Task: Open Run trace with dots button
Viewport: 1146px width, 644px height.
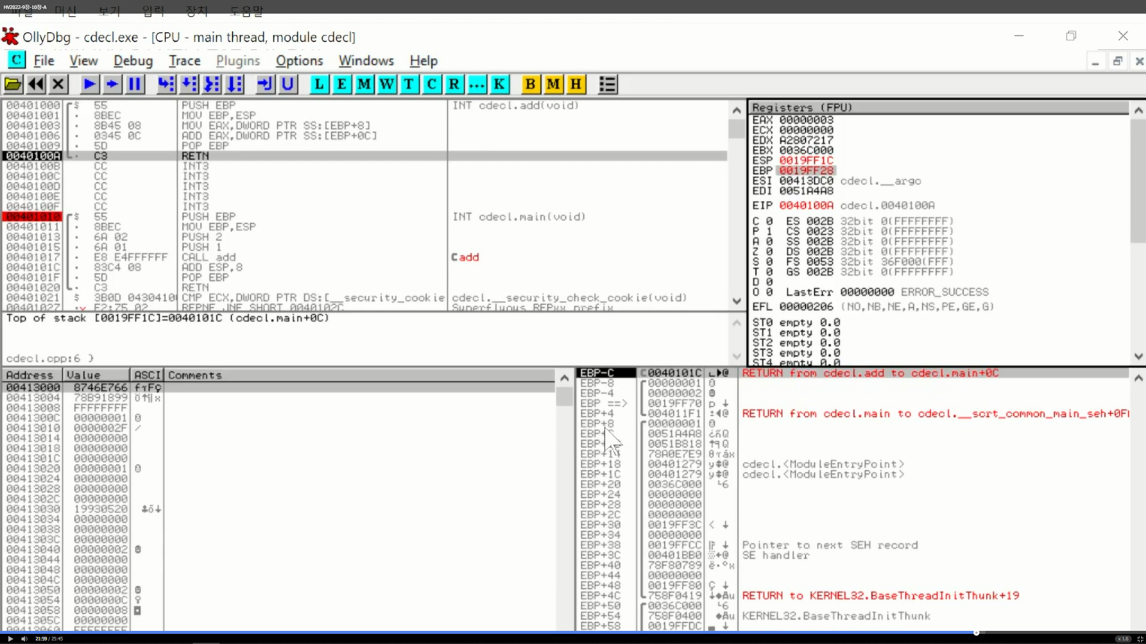Action: [x=477, y=84]
